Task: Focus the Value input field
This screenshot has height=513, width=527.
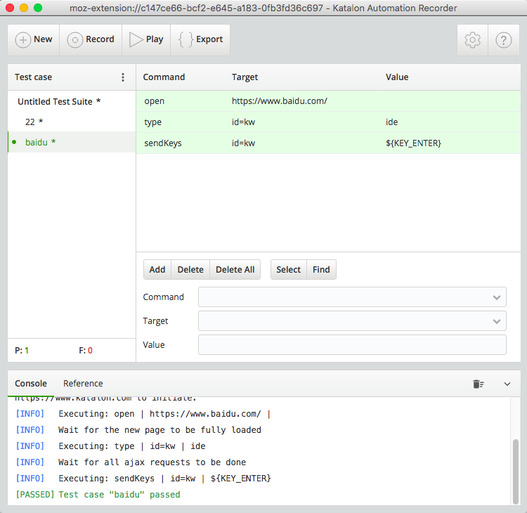Action: coord(352,344)
